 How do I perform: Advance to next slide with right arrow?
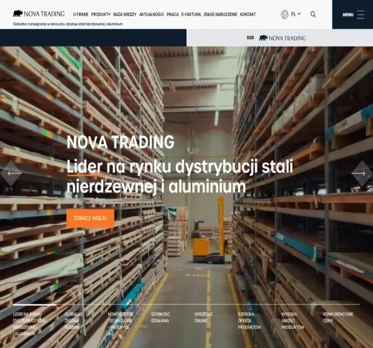click(362, 173)
